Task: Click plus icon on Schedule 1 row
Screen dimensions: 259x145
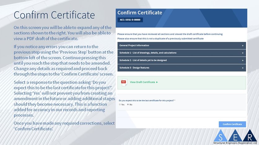Action: [x=243, y=53]
